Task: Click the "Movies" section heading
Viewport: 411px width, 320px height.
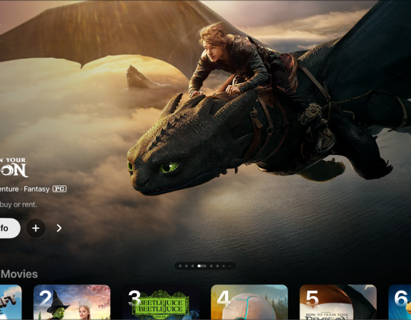Action: 19,274
